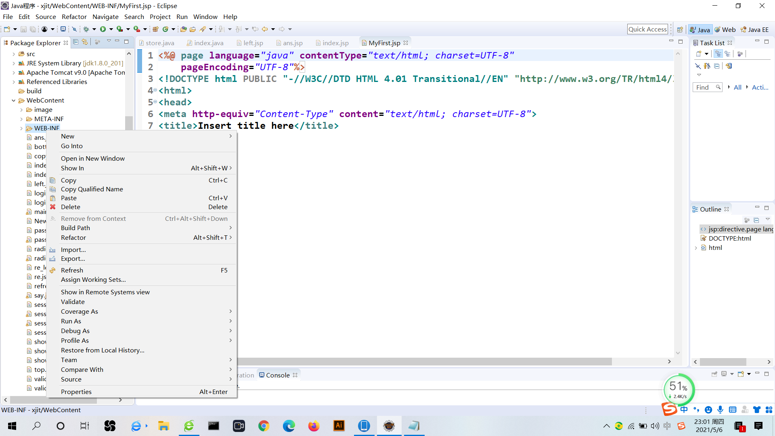This screenshot has height=436, width=775.
Task: Click the Firefox icon in taskbar
Action: coord(314,426)
